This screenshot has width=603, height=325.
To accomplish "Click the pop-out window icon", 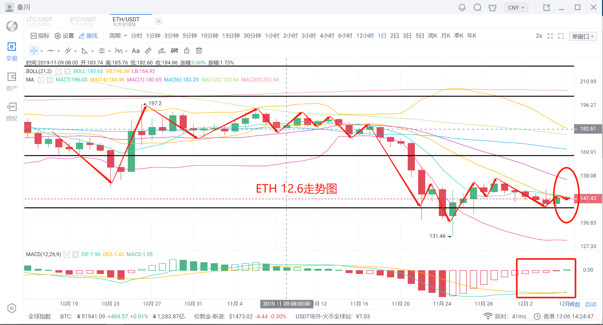I will [x=547, y=8].
